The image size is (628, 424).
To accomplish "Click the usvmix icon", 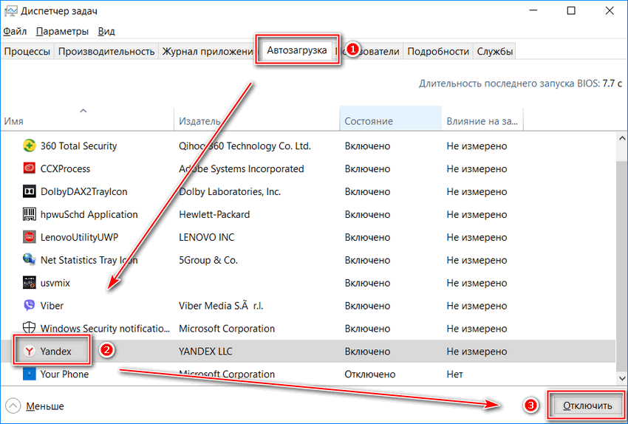I will 30,283.
